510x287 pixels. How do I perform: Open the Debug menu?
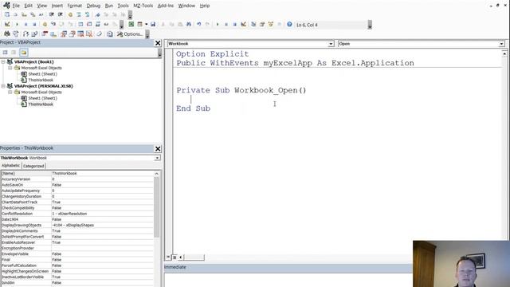(x=93, y=6)
